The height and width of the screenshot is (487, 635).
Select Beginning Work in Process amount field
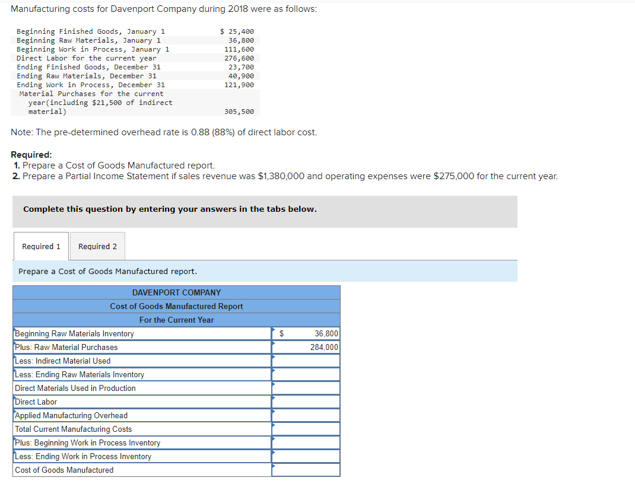[306, 443]
